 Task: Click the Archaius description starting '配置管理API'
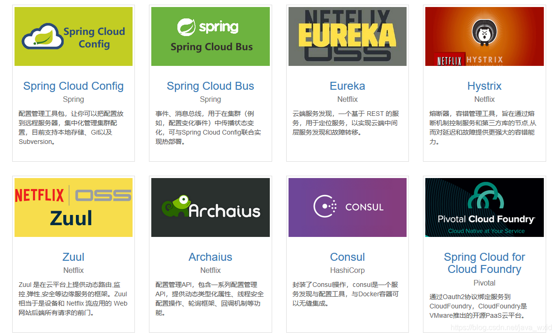(209, 299)
